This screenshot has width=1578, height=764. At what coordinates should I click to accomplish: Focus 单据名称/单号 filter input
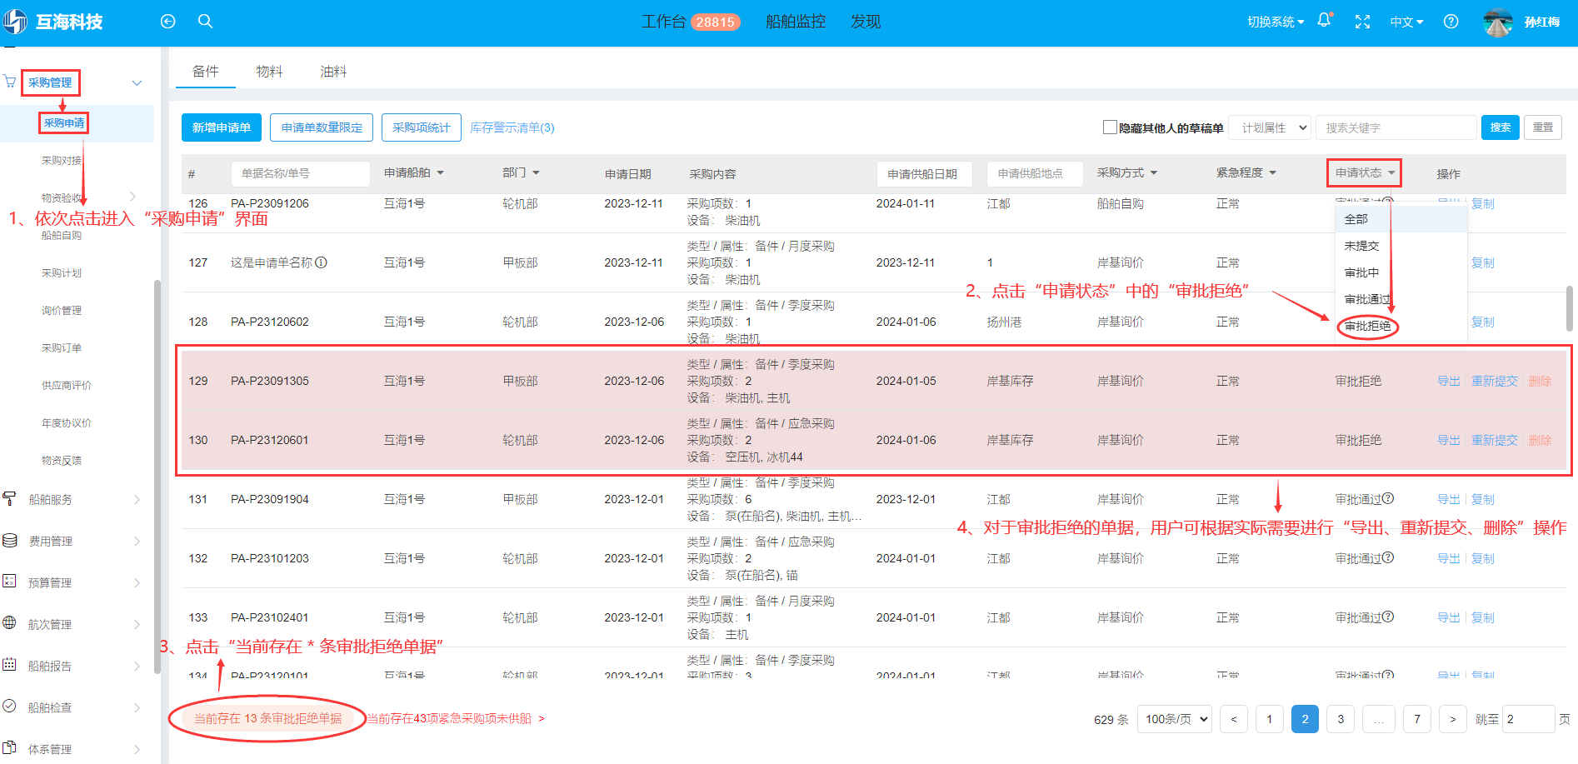click(300, 173)
